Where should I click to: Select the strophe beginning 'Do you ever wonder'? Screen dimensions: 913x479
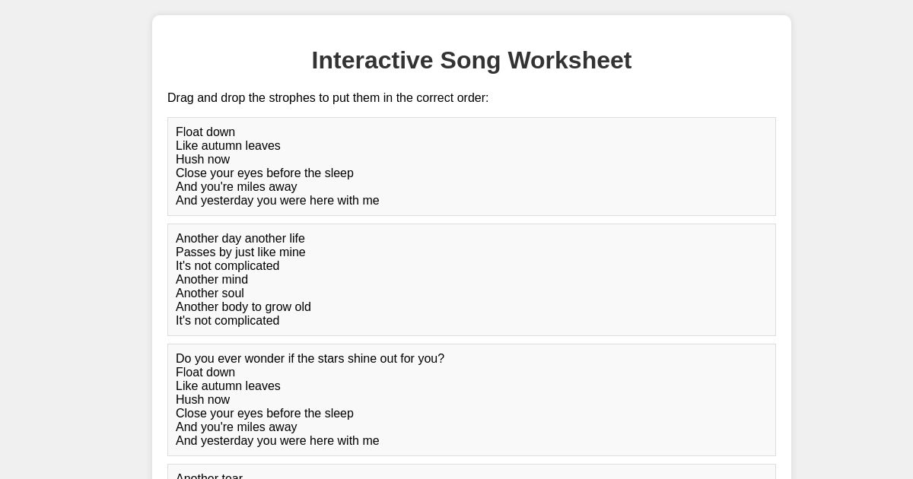[472, 400]
